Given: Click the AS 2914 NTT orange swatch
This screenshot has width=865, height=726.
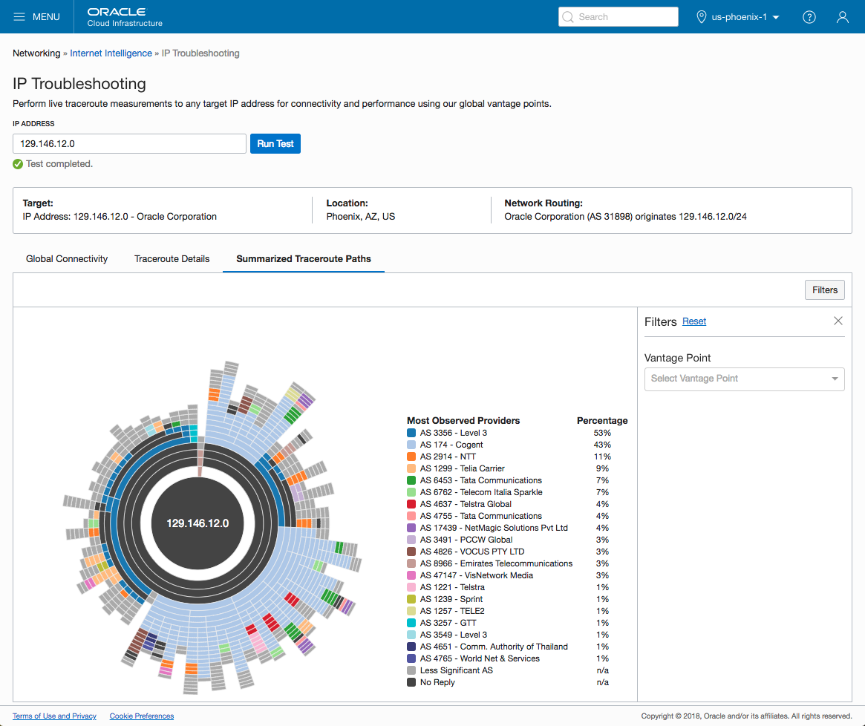Looking at the screenshot, I should click(x=411, y=457).
